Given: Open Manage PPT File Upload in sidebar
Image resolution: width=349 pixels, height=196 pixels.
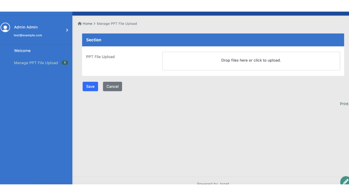Looking at the screenshot, I should point(36,63).
